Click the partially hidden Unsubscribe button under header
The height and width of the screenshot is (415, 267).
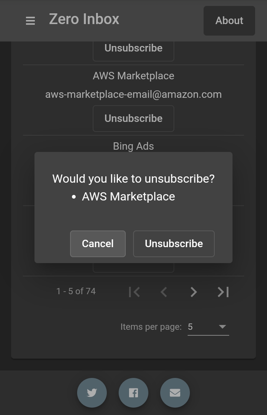click(x=133, y=50)
